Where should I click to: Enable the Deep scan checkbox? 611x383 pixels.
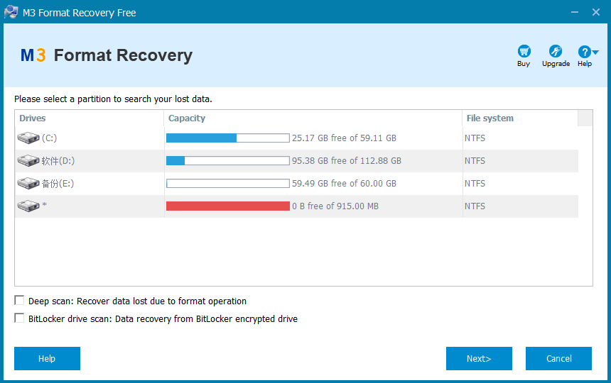pos(19,300)
